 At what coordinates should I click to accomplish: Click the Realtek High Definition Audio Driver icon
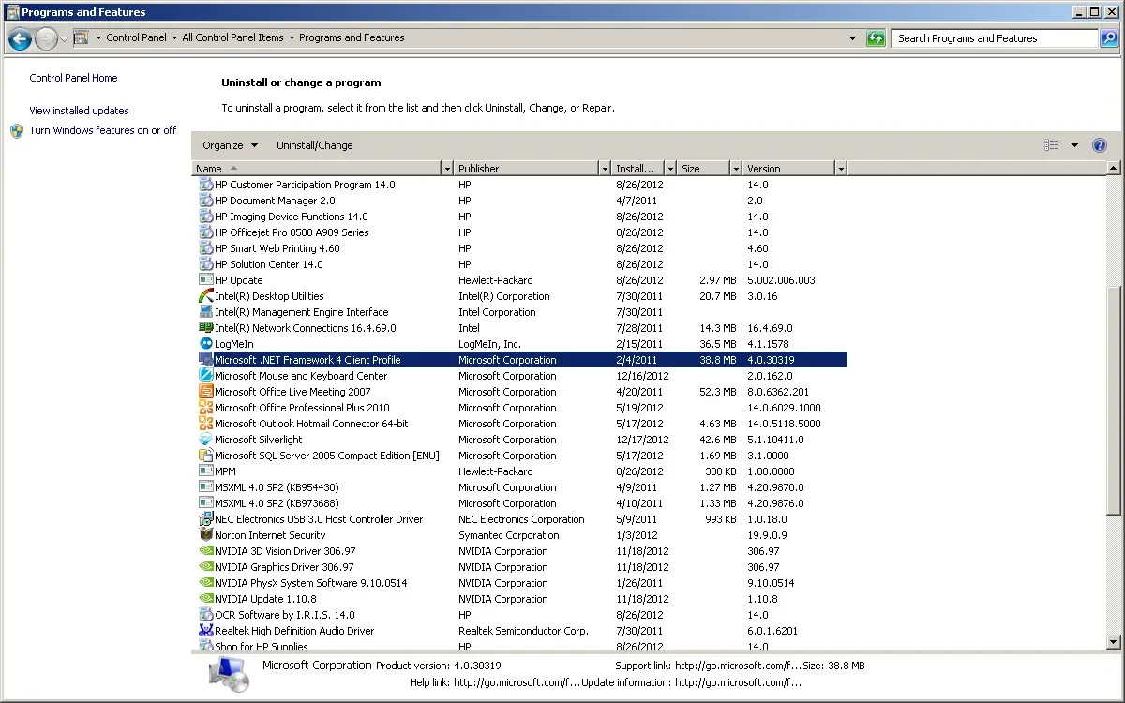[206, 631]
